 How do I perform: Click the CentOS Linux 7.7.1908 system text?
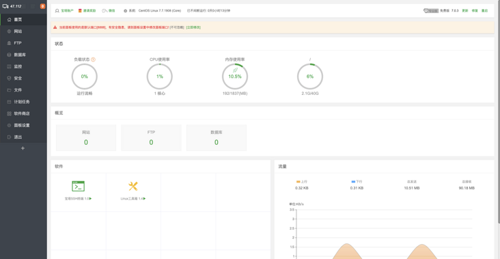click(159, 10)
